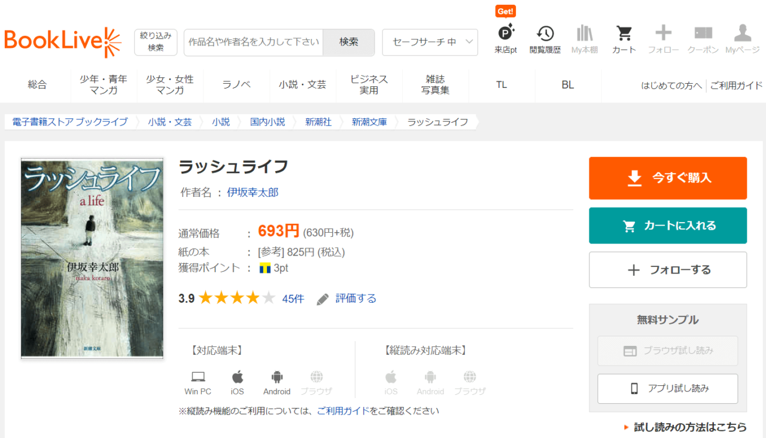Viewport: 766px width, 438px height.
Task: Select the BL category tab
Action: point(568,85)
